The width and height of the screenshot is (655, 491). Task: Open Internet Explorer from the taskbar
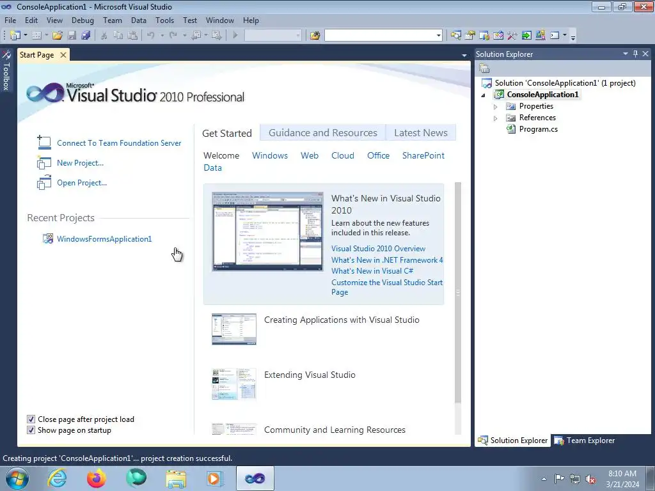(56, 478)
